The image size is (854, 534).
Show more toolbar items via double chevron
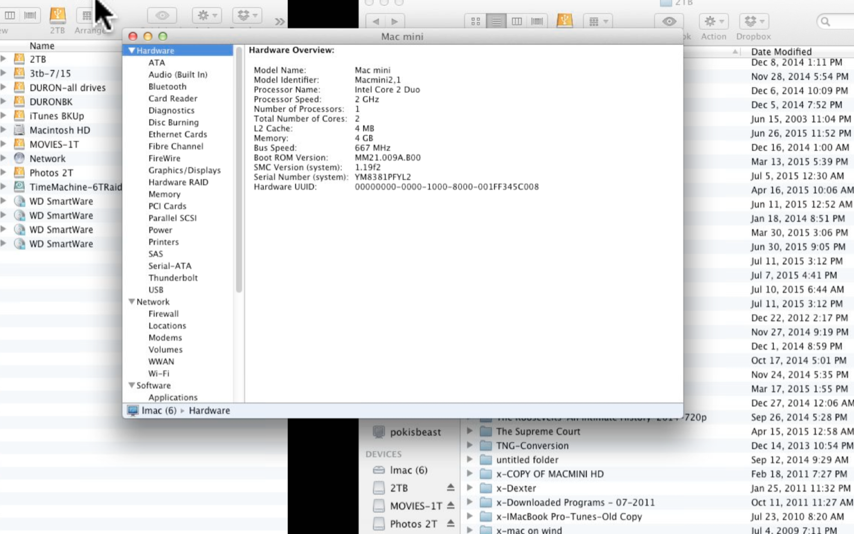pyautogui.click(x=280, y=22)
